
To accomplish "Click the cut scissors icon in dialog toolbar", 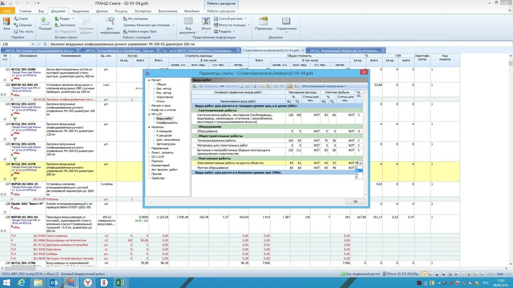I will coord(255,86).
